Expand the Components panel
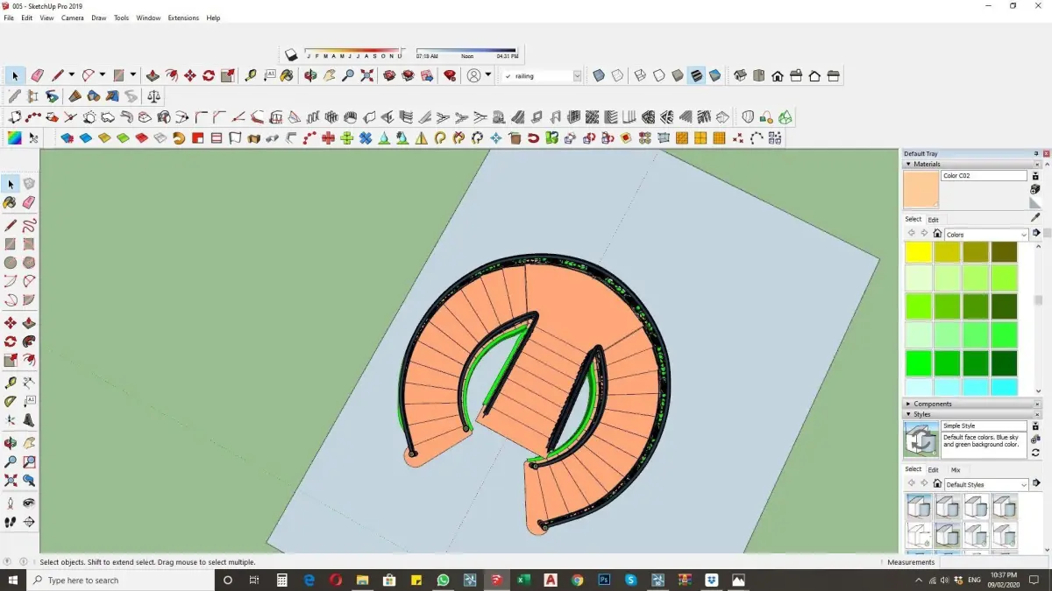Screen dimensions: 1052x591 pyautogui.click(x=908, y=404)
